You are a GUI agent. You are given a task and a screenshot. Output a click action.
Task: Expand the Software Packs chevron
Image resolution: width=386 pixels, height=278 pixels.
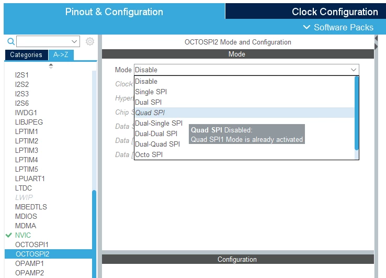pyautogui.click(x=306, y=27)
